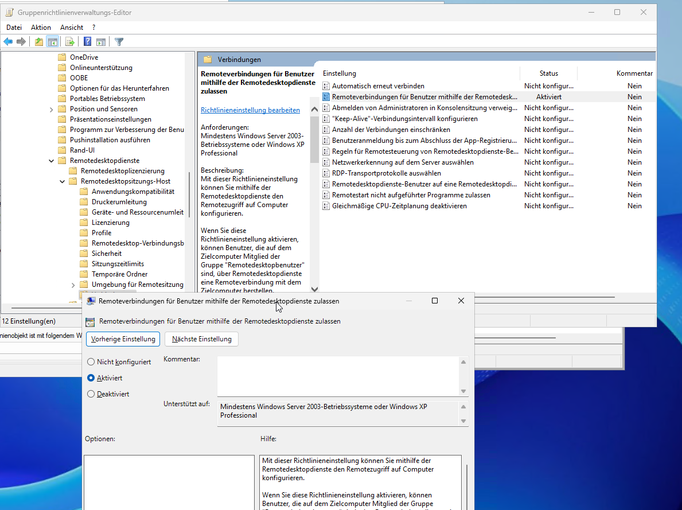
Task: Select the 'Aktiviert' radio button
Action: (91, 378)
